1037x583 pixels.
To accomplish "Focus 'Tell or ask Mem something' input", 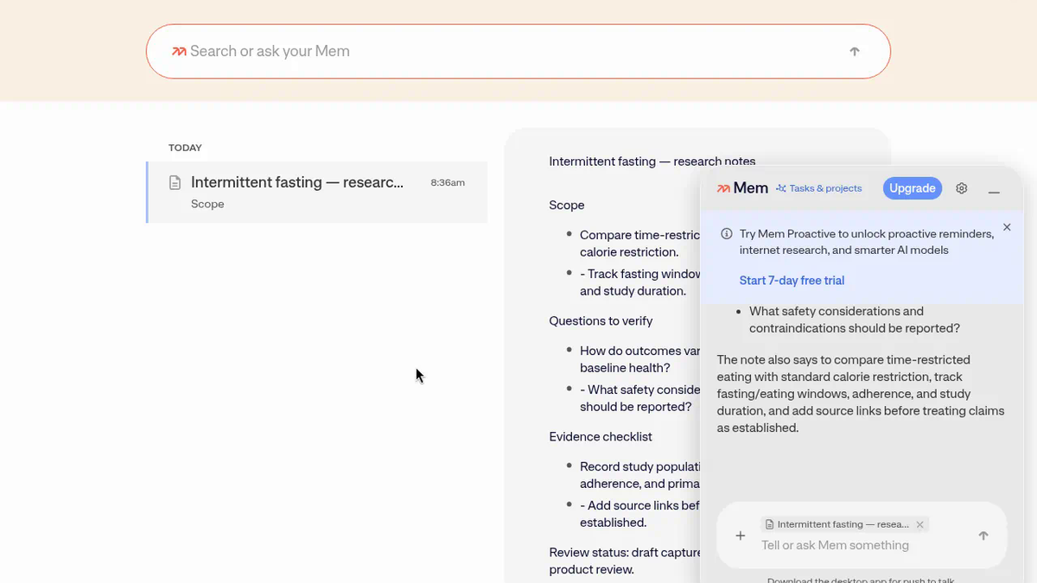I will coord(835,545).
